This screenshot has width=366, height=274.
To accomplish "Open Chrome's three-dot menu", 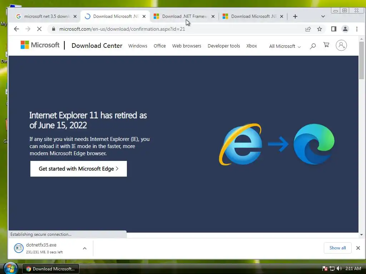I will [357, 29].
